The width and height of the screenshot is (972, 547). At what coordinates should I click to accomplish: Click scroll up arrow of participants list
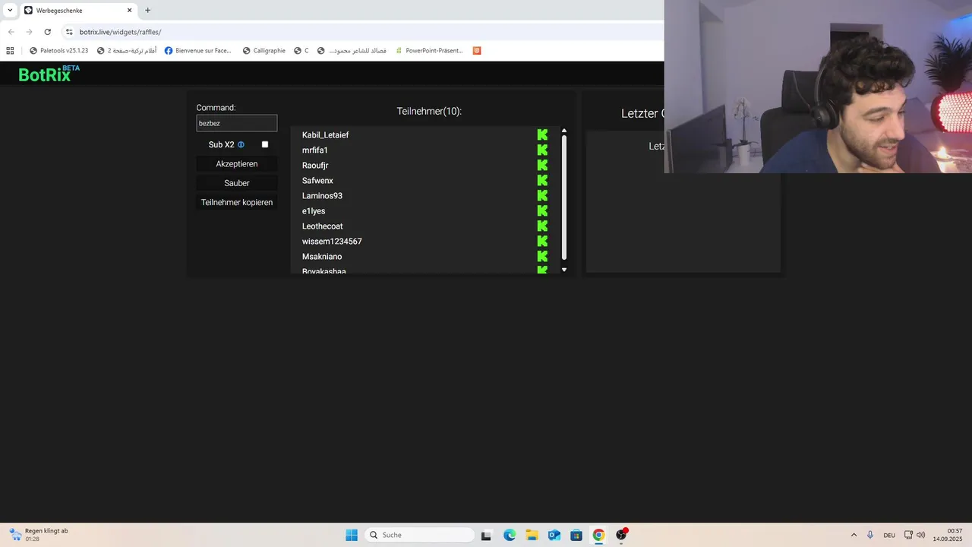click(564, 131)
